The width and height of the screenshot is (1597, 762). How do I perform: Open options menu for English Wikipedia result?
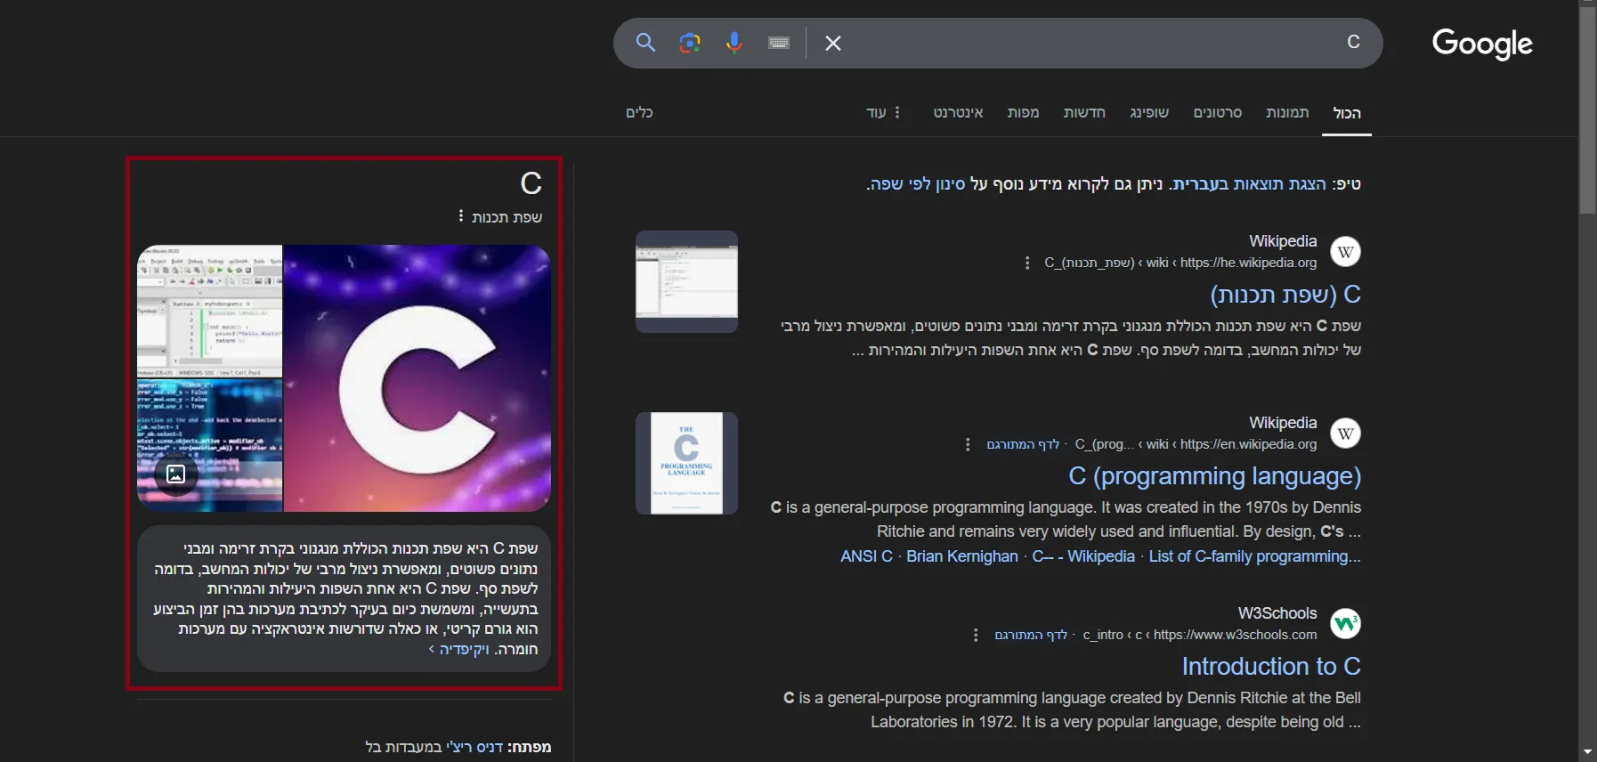[x=968, y=444]
